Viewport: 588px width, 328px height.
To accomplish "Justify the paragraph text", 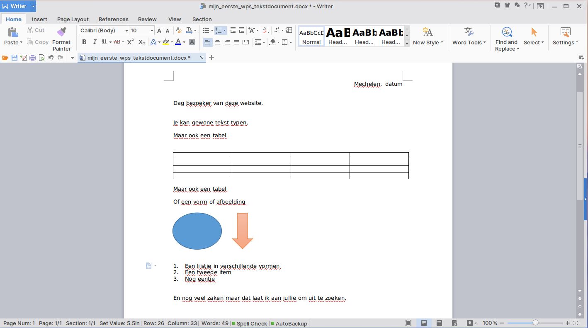I will pos(236,42).
